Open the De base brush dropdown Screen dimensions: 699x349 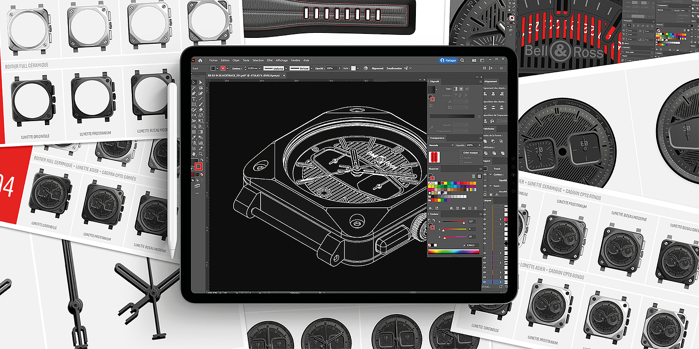coord(312,68)
